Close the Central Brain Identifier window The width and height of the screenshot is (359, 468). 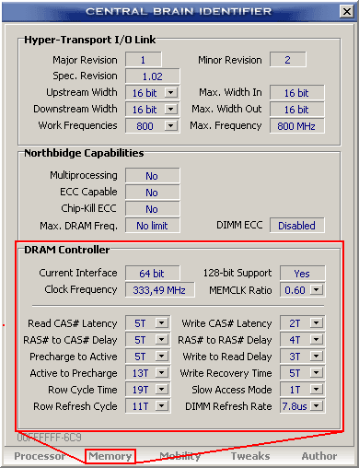click(347, 12)
